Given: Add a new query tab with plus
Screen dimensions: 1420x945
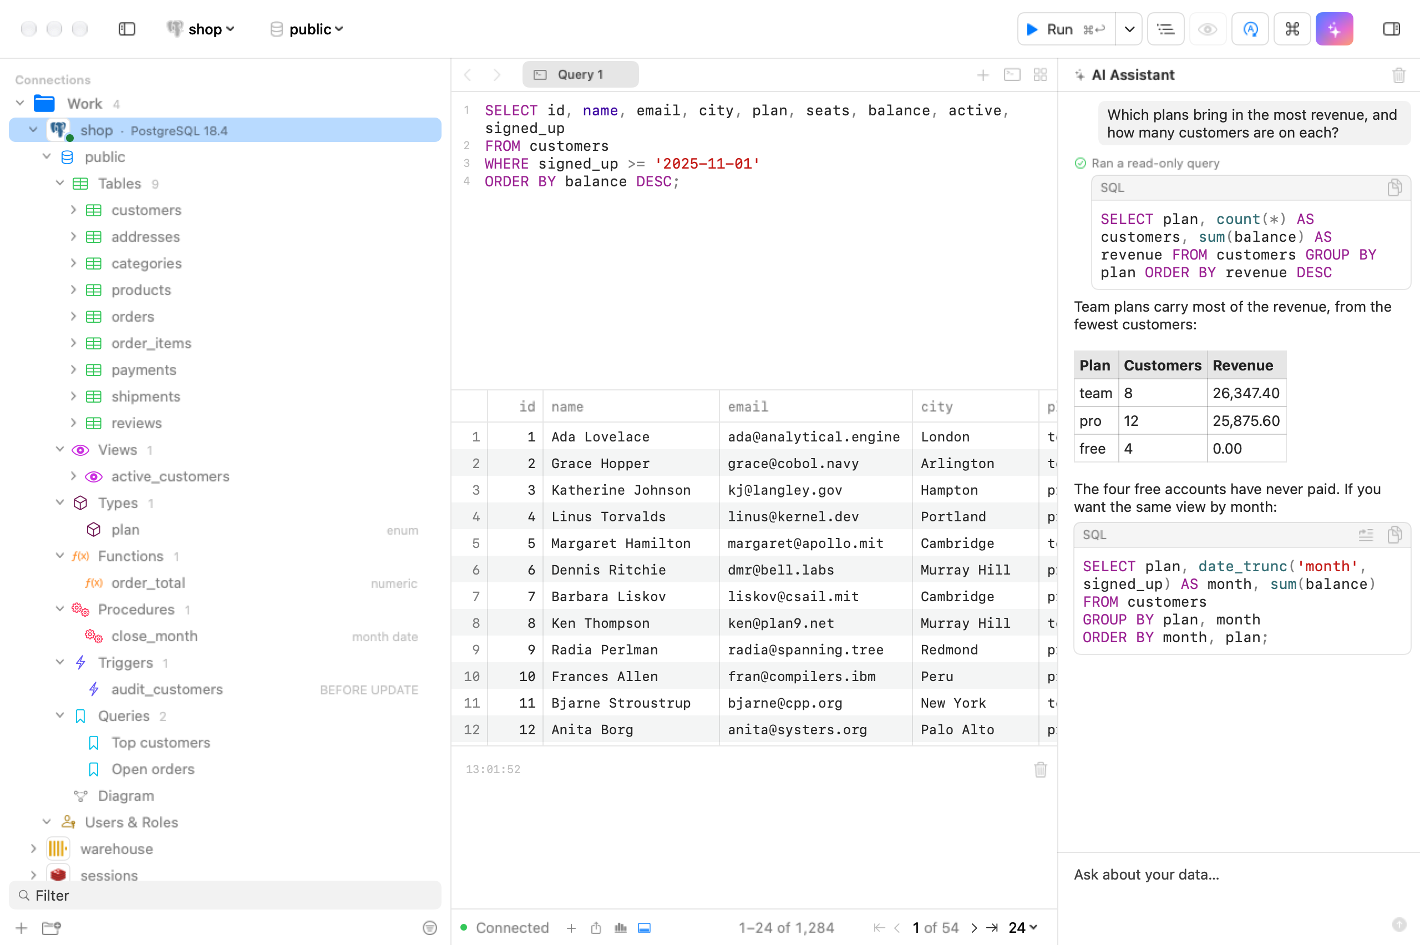Looking at the screenshot, I should click(982, 75).
